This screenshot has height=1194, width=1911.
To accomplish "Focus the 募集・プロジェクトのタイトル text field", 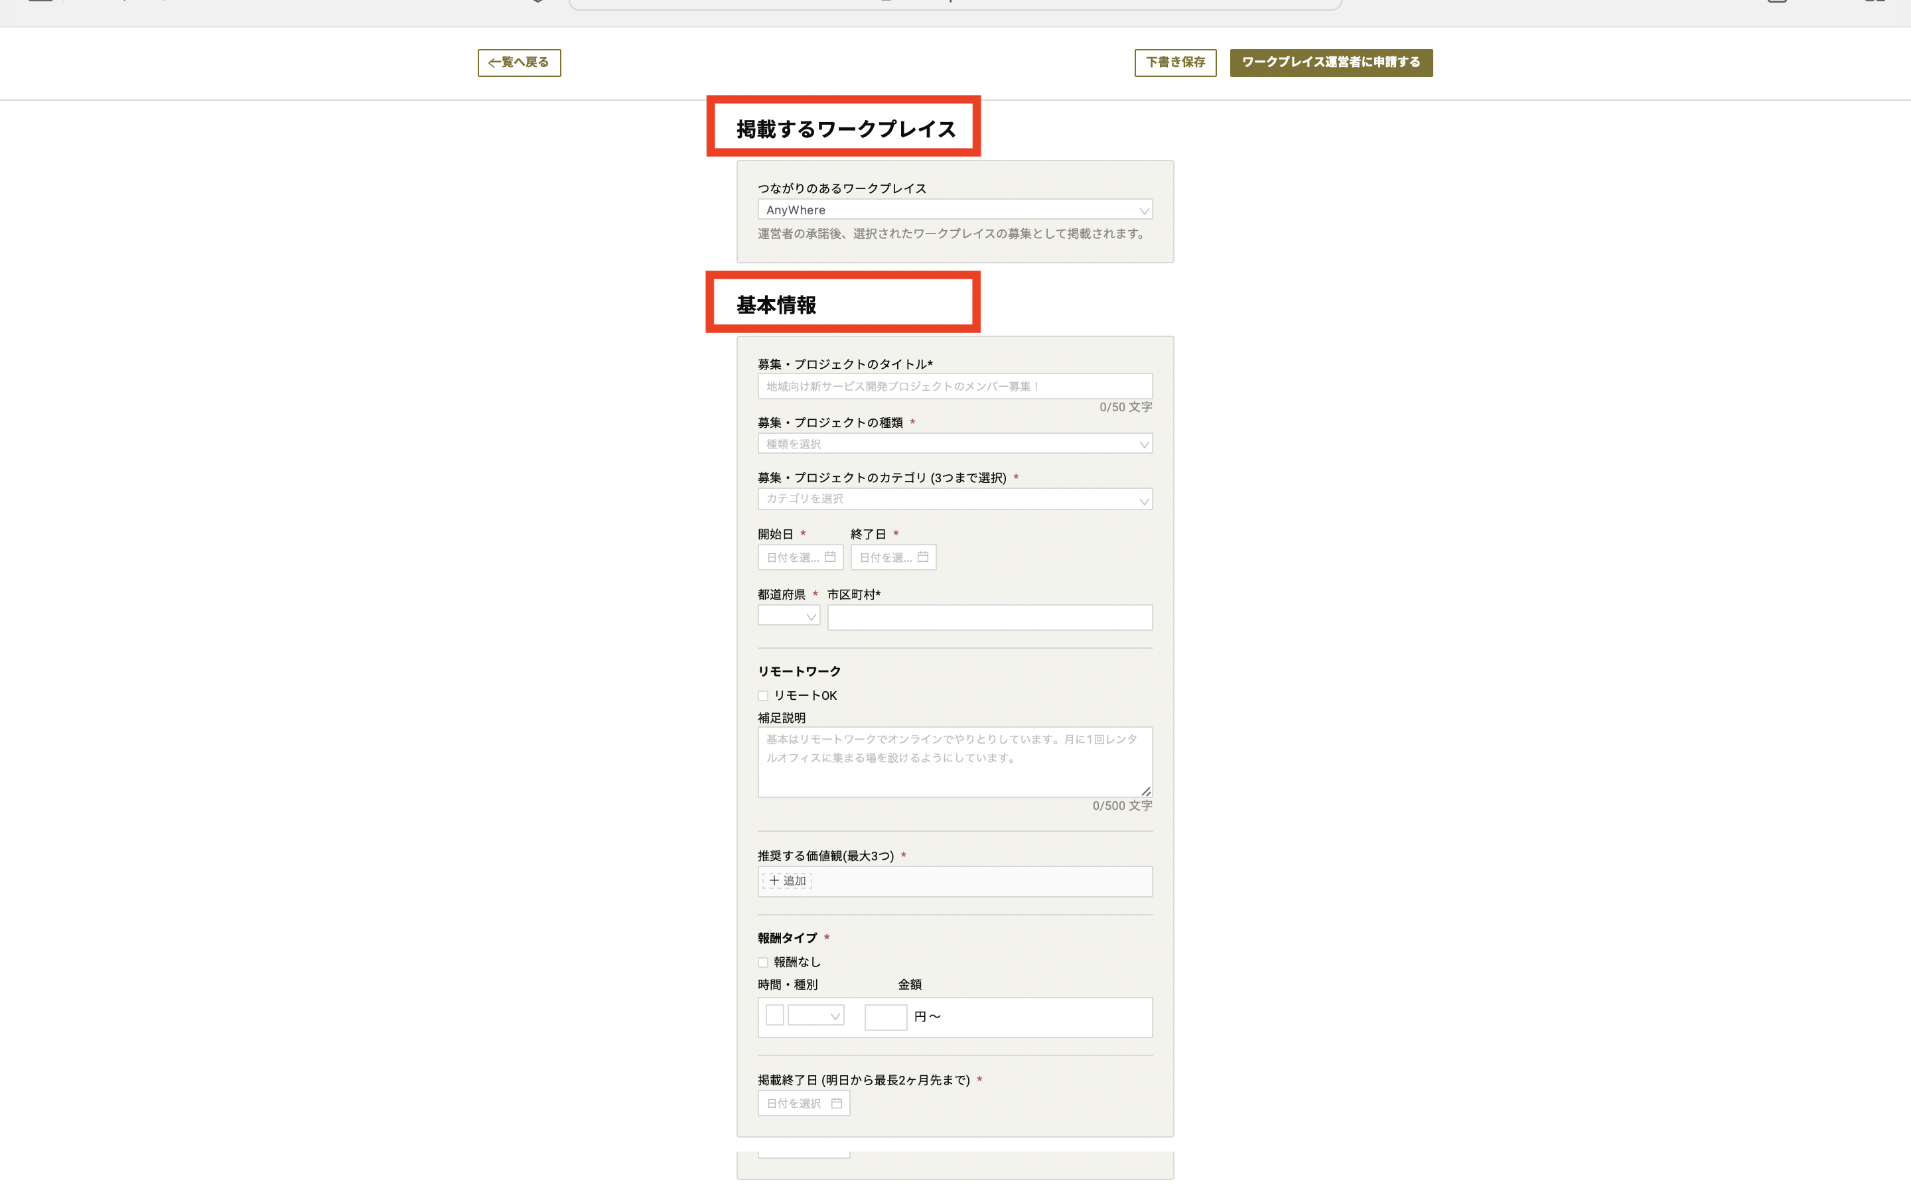I will (x=954, y=386).
